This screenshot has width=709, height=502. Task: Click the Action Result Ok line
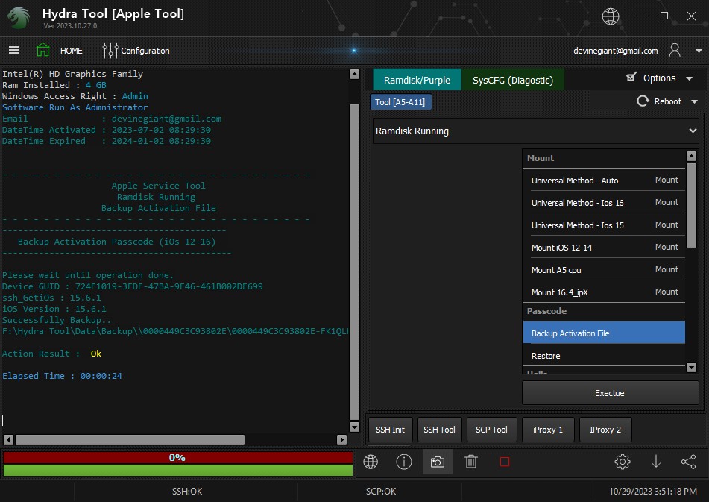(x=52, y=354)
